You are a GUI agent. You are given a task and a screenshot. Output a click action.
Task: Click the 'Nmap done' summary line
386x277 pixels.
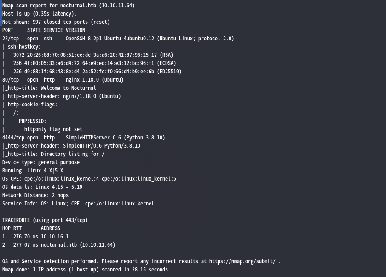pyautogui.click(x=85, y=270)
